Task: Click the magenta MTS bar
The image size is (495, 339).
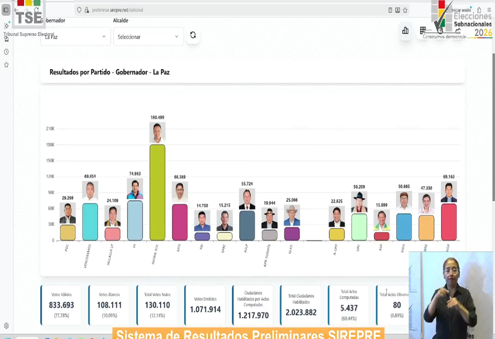Action: pyautogui.click(x=180, y=222)
